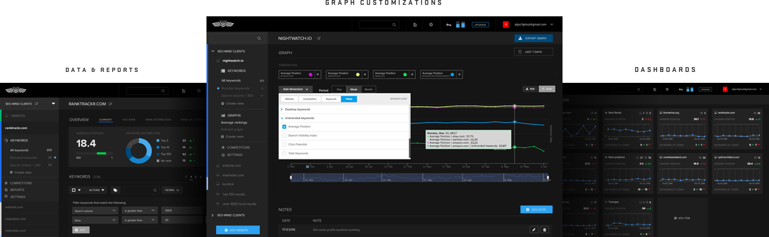The height and width of the screenshot is (237, 769).
Task: Check the Total Keywords checkbox
Action: coord(285,154)
